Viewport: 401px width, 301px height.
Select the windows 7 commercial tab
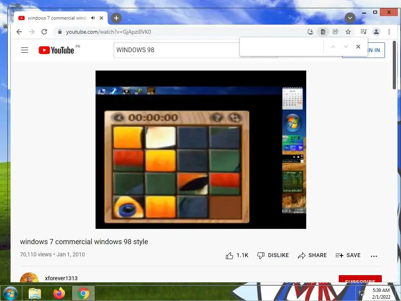57,18
